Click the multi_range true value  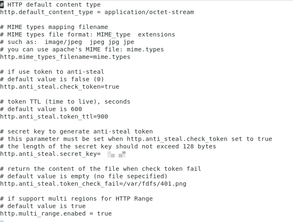(x=104, y=213)
